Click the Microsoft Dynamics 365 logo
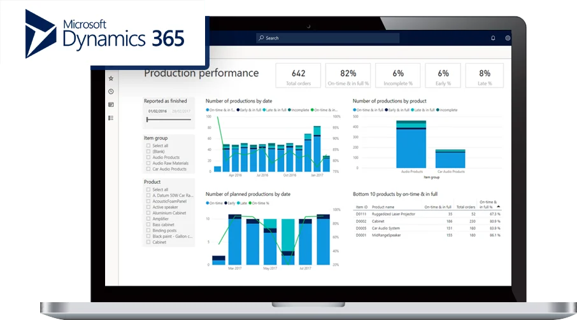This screenshot has width=577, height=320. coord(104,33)
